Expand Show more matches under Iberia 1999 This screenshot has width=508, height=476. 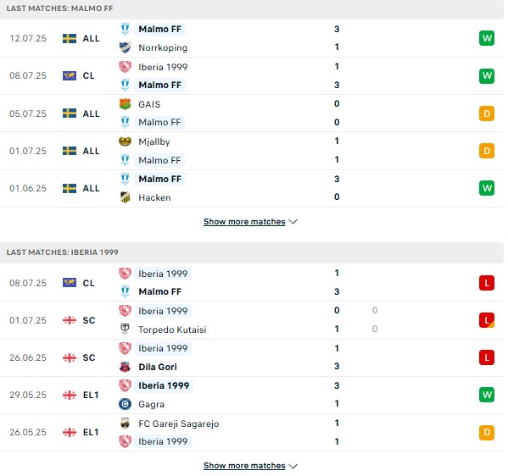[x=244, y=466]
